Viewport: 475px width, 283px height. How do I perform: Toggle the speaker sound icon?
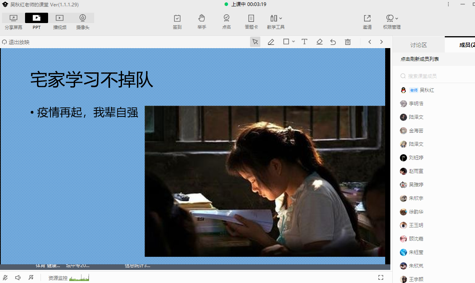(18, 277)
